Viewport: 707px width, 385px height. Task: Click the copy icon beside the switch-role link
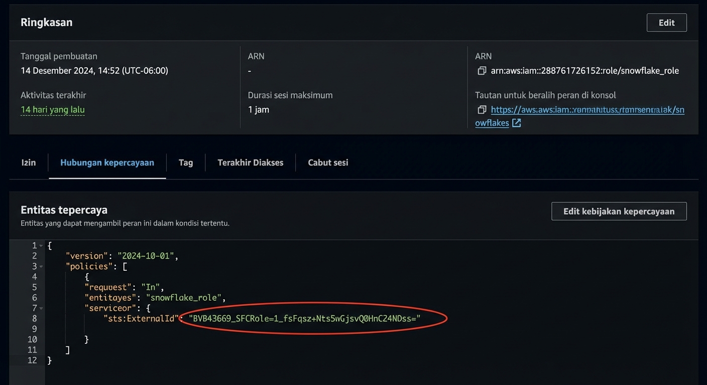482,110
